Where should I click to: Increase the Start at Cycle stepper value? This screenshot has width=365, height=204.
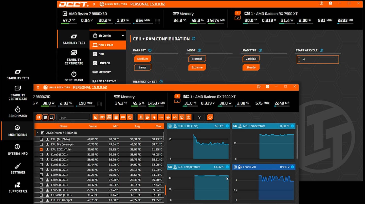pyautogui.click(x=299, y=58)
